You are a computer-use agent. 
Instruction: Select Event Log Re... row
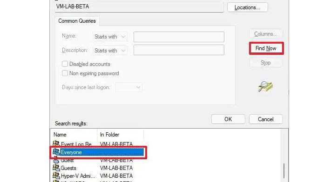93,144
